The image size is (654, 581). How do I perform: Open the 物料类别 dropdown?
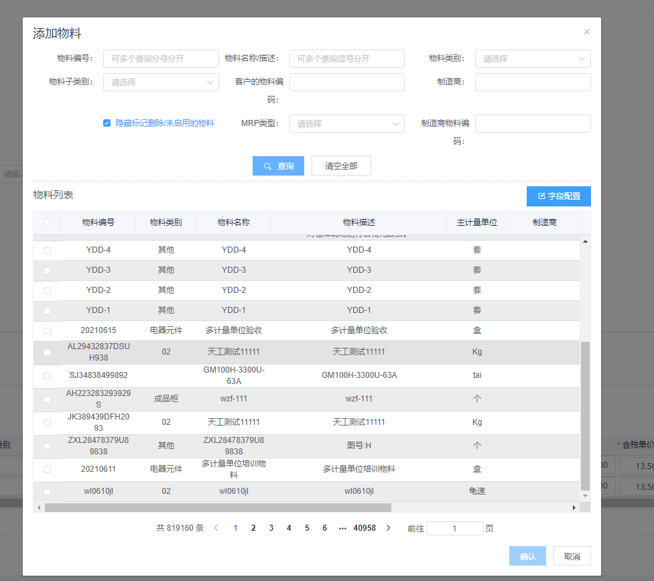(x=533, y=59)
